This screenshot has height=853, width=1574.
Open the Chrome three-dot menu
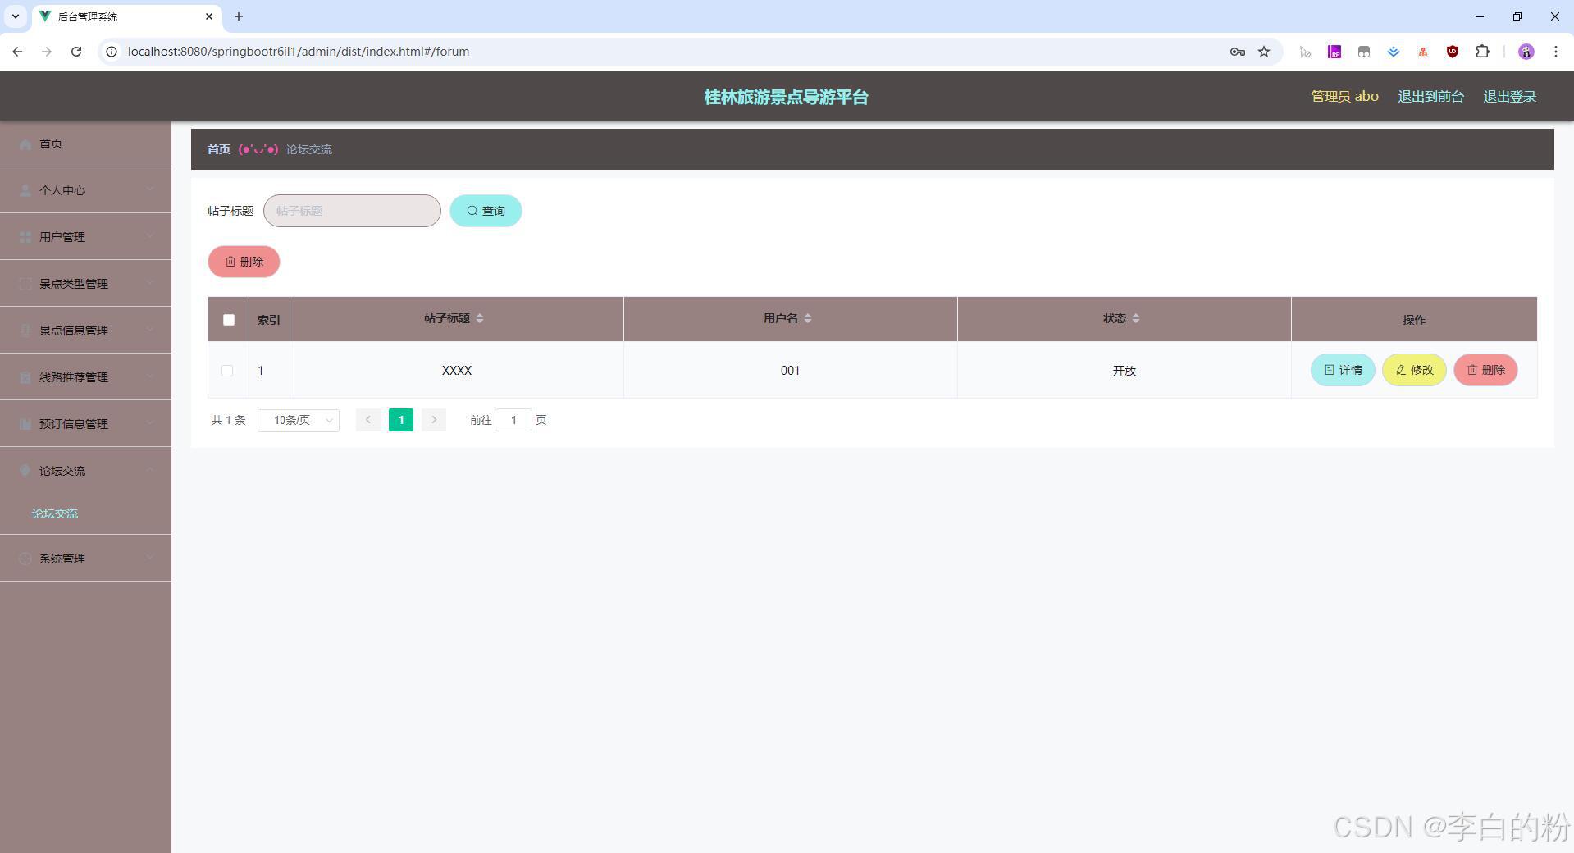1556,52
